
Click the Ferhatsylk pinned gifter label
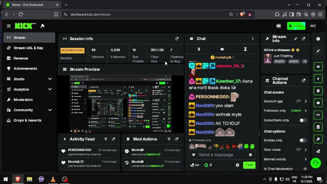pyautogui.click(x=222, y=57)
